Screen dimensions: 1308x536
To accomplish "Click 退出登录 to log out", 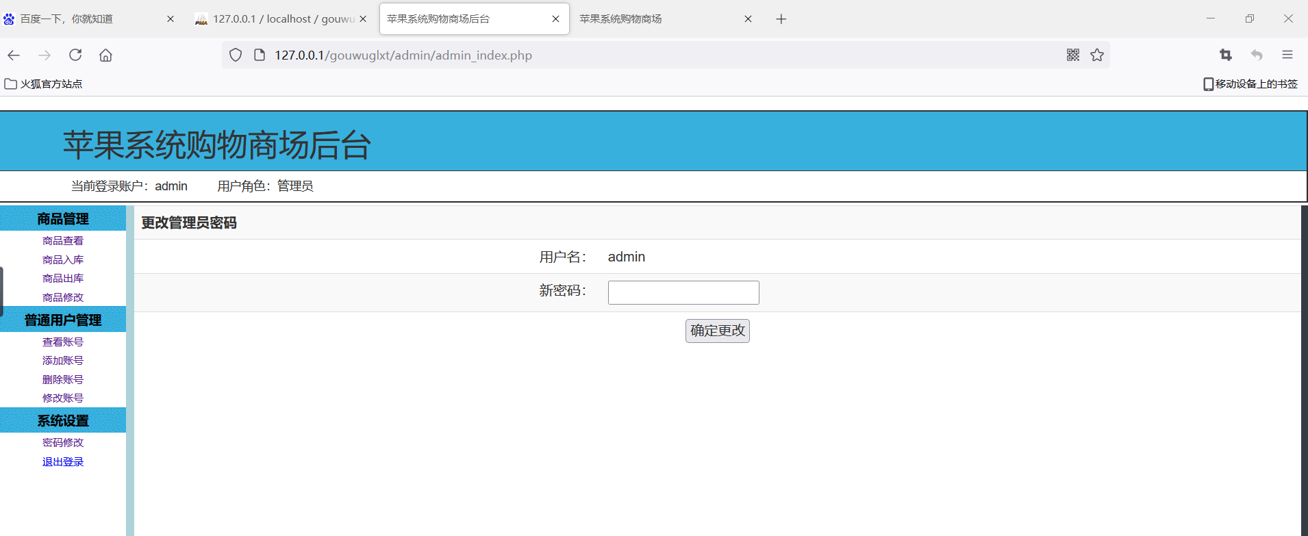I will click(63, 462).
